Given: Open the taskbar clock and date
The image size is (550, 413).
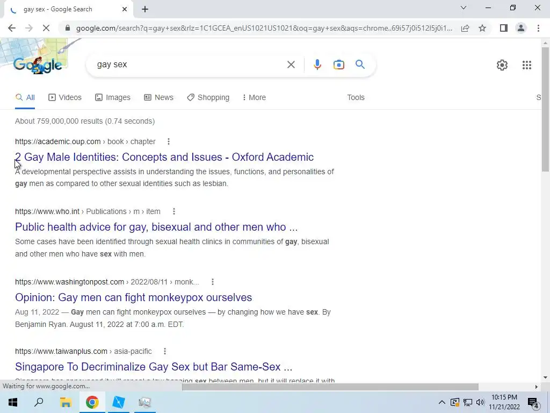Looking at the screenshot, I should point(504,402).
